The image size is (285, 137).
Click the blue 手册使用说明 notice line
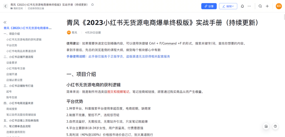(x=118, y=56)
